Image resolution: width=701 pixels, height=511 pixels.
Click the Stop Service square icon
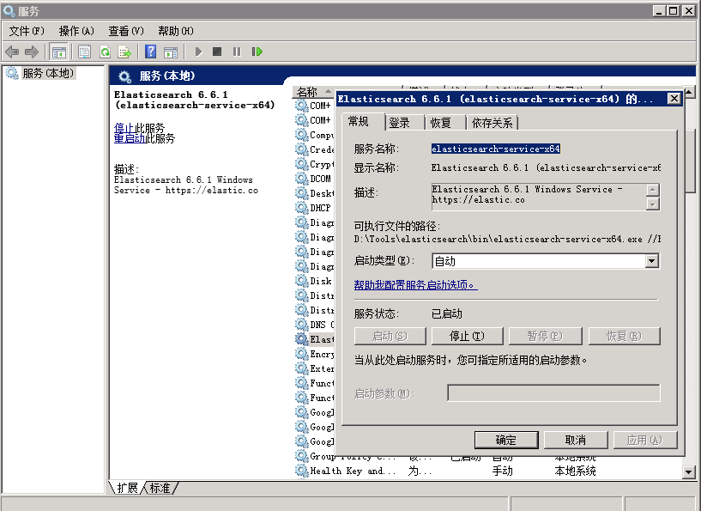pyautogui.click(x=217, y=52)
